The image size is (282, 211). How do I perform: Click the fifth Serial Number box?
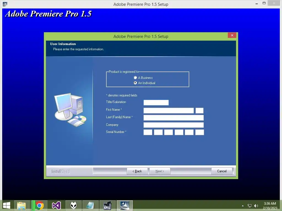tap(189, 132)
